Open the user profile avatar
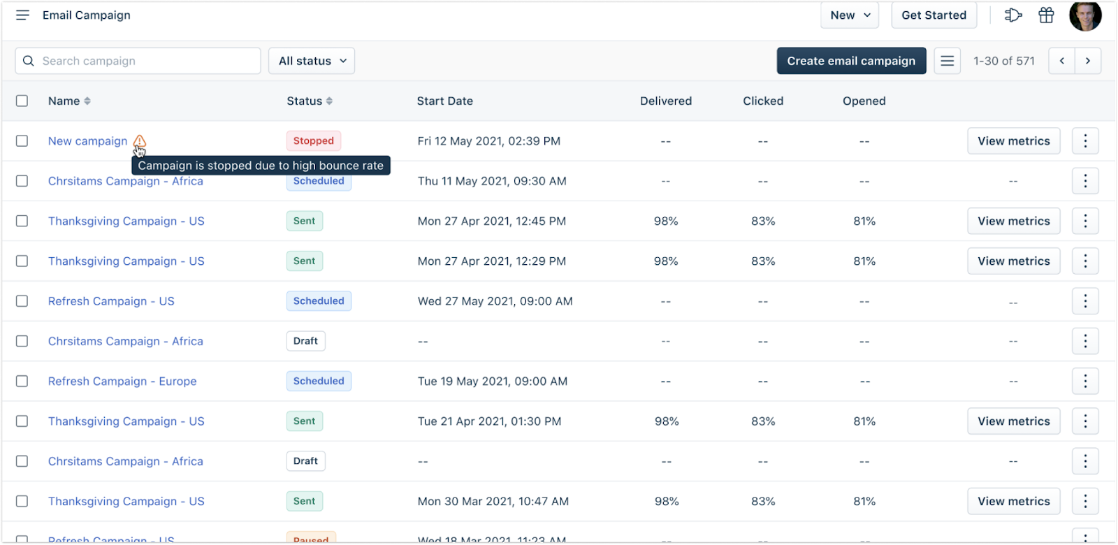The height and width of the screenshot is (545, 1118). (x=1085, y=15)
